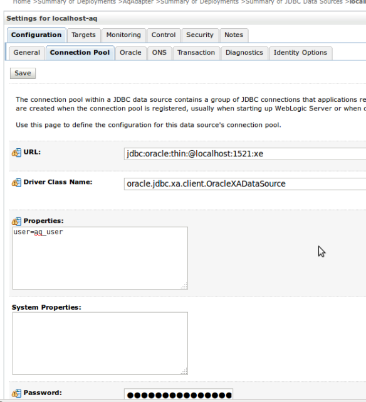The image size is (366, 402).
Task: Select the Connection Pool sub-tab
Action: pos(80,53)
